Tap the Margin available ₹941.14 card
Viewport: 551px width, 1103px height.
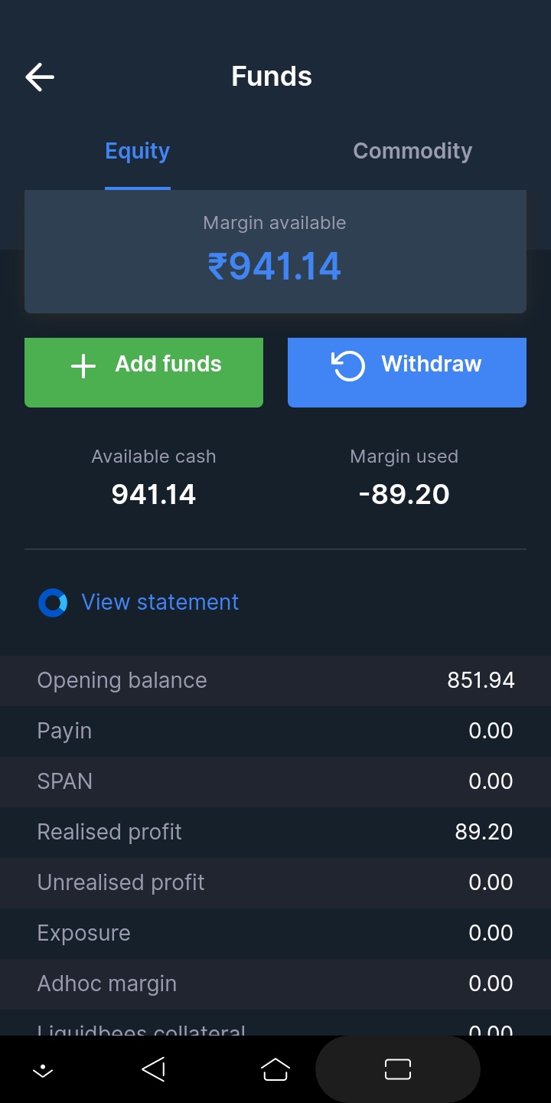click(275, 251)
